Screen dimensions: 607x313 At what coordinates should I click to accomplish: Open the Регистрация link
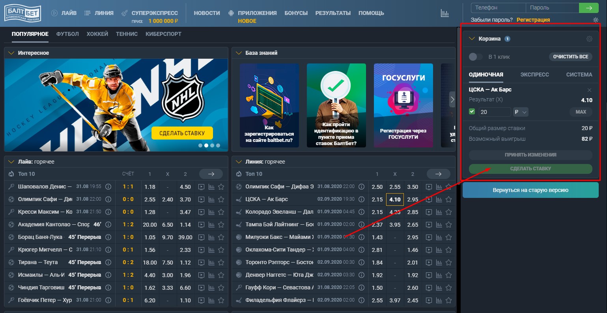pos(533,20)
